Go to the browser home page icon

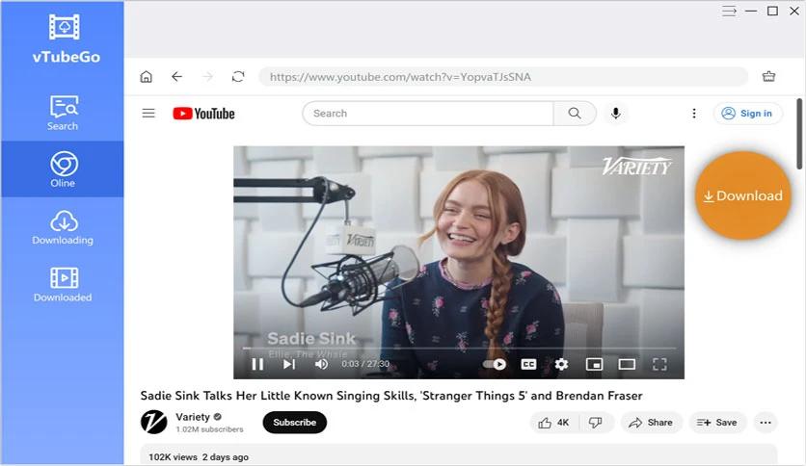coord(146,77)
